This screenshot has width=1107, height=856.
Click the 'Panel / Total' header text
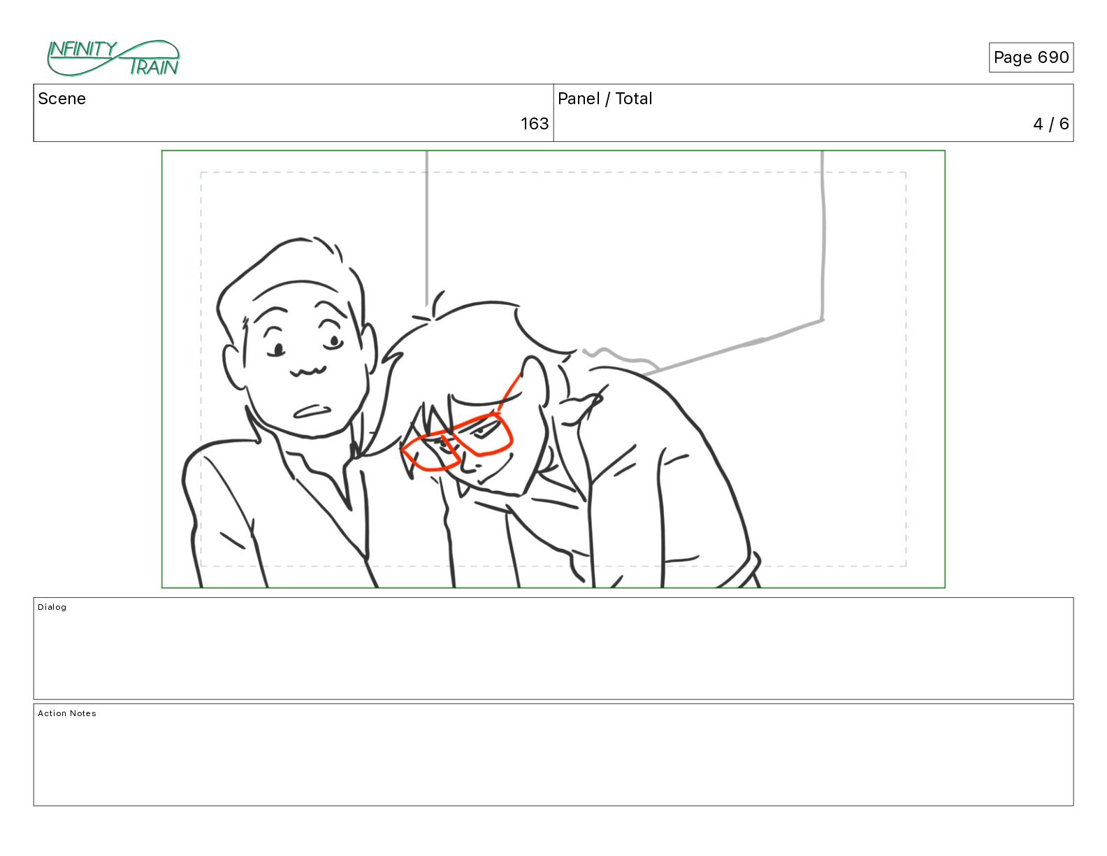tap(605, 99)
